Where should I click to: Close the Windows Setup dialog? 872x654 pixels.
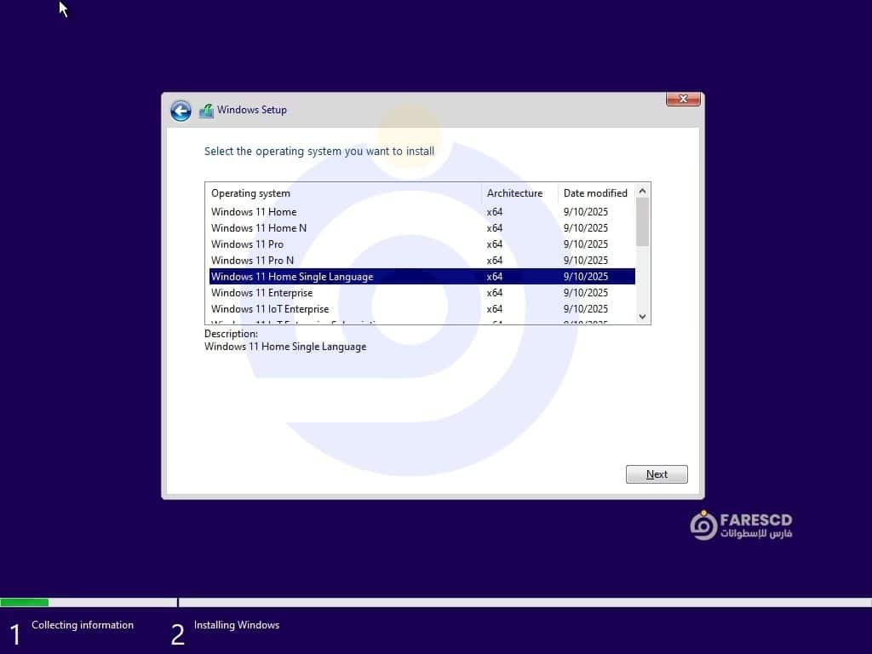pyautogui.click(x=683, y=100)
